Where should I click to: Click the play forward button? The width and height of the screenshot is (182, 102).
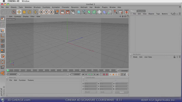tap(92, 75)
